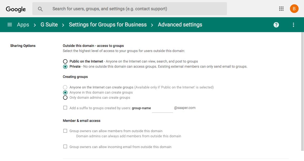Open the three-dot more options menu
The width and height of the screenshot is (304, 161).
(x=293, y=25)
